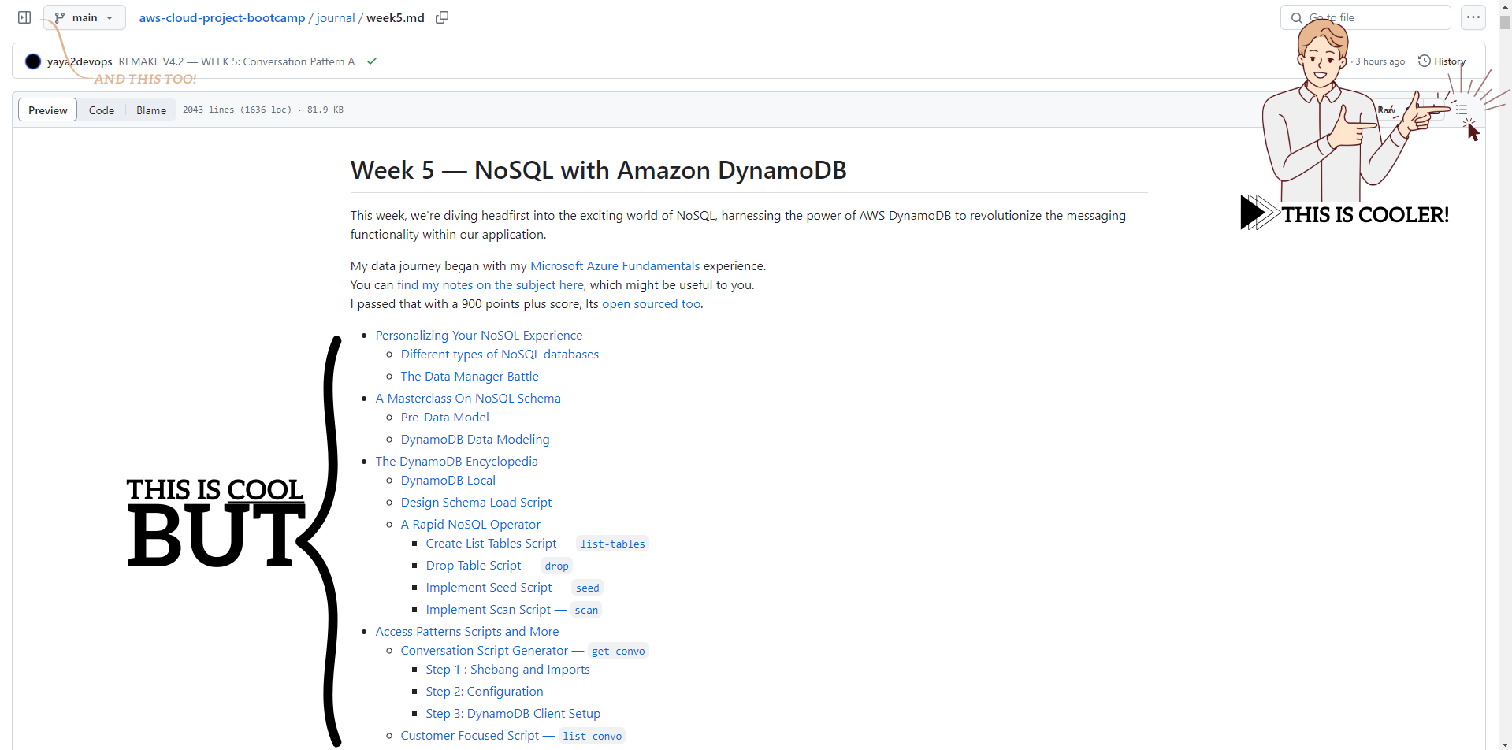Jump to Step 3: DynamoDB Client Setup
Screen dimensions: 1512x750
pos(513,714)
